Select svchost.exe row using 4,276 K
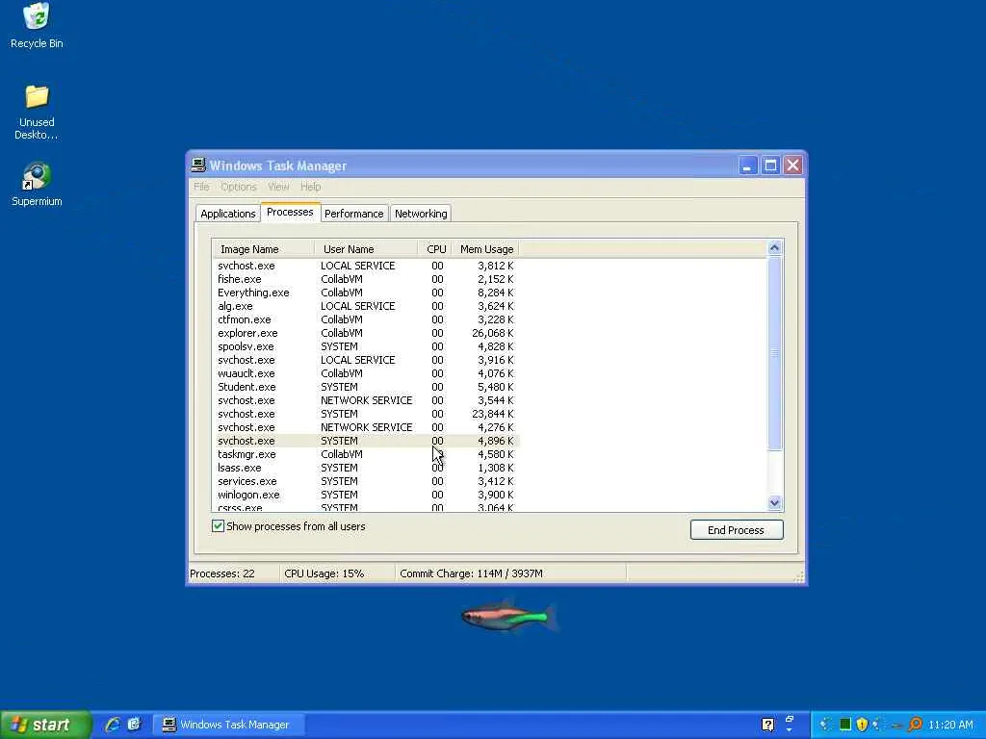Viewport: 986px width, 739px height. (366, 427)
